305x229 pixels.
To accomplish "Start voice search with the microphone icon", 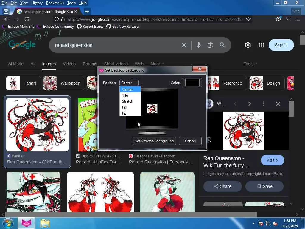I will [199, 45].
